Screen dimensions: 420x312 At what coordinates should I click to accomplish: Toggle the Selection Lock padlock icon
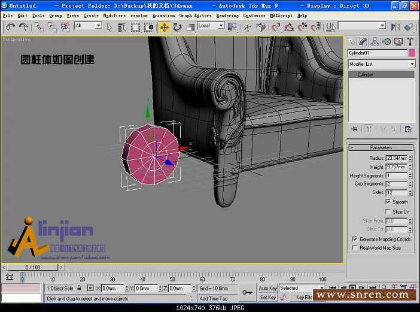79,288
